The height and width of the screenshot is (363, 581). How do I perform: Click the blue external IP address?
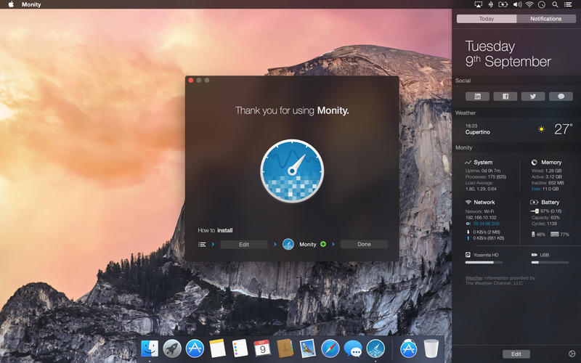click(485, 224)
